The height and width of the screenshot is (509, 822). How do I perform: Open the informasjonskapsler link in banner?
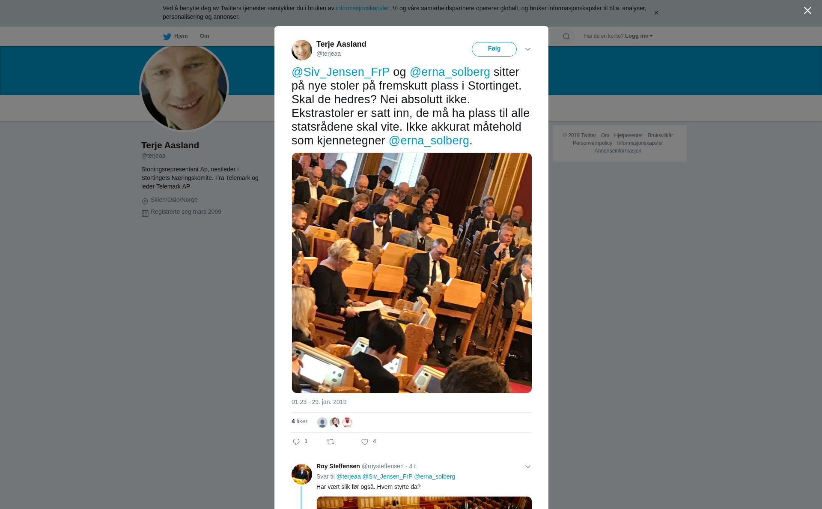(x=362, y=8)
